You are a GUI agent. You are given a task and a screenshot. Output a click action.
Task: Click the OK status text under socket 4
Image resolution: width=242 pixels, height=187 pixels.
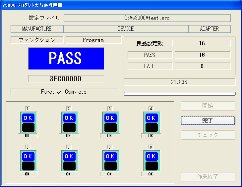(151, 136)
